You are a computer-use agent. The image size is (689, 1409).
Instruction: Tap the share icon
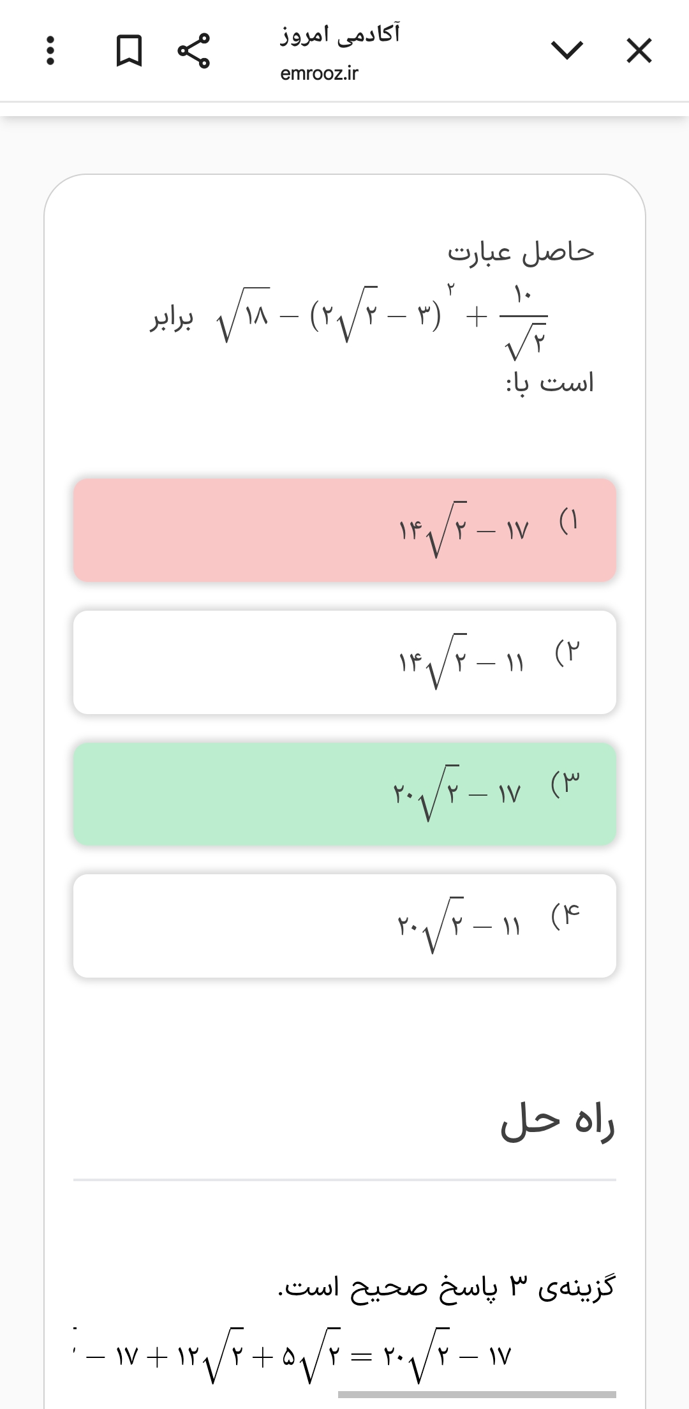(x=193, y=50)
